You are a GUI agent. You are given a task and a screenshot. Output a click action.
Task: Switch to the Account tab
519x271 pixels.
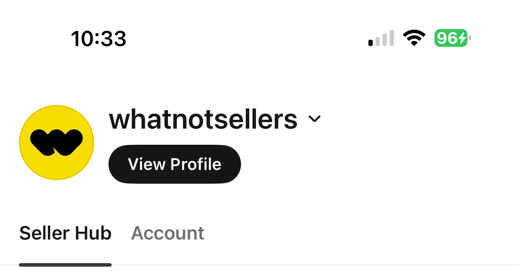pos(167,233)
